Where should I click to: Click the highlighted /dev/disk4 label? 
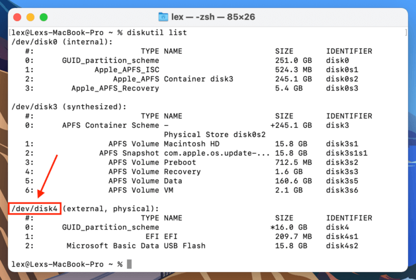point(35,209)
